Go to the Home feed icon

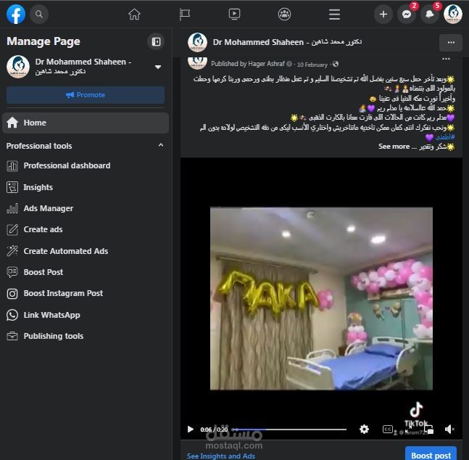pyautogui.click(x=134, y=14)
